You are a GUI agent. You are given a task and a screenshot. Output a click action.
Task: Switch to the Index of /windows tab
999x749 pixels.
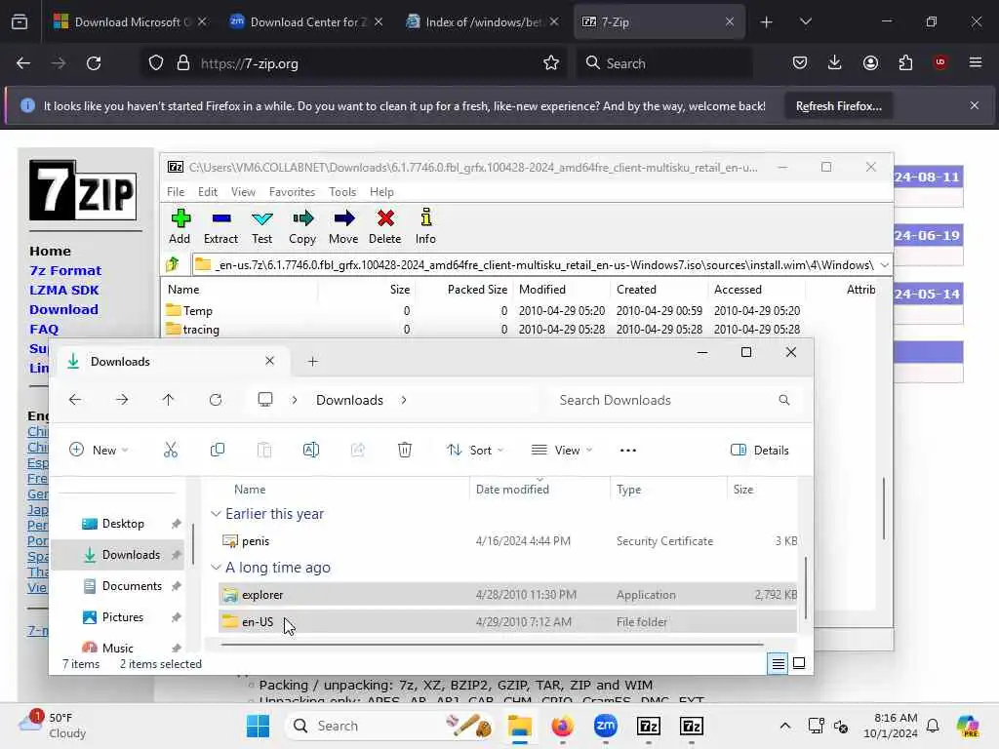click(483, 21)
